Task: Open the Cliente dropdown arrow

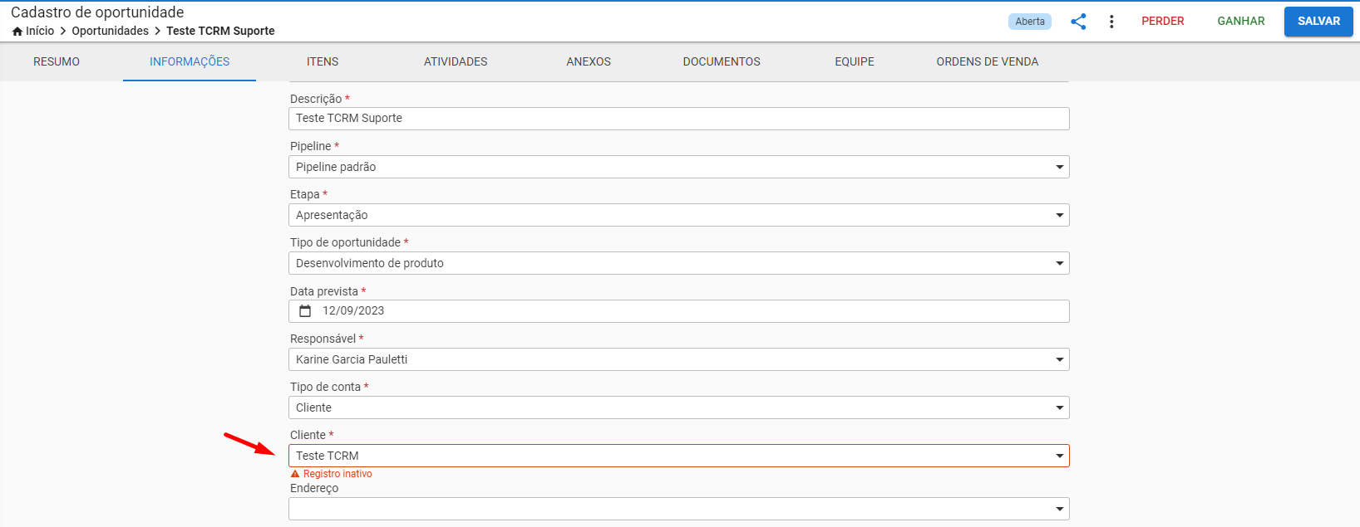Action: [x=1059, y=456]
